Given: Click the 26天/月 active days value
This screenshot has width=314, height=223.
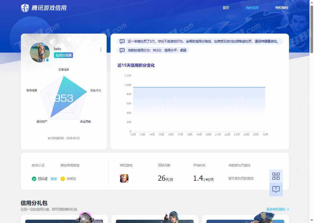Looking at the screenshot, I should 165,178.
